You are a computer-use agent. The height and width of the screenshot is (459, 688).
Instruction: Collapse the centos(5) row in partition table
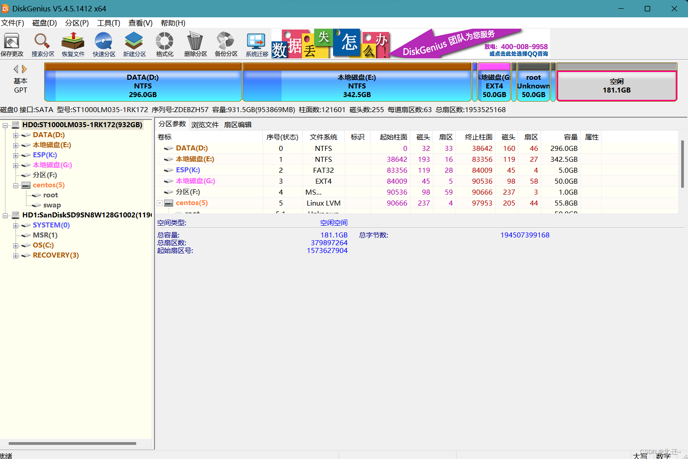(159, 203)
